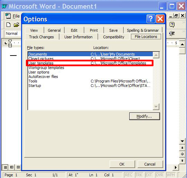187x178 pixels.
Task: Click the Open folder icon in toolbar
Action: point(17,25)
